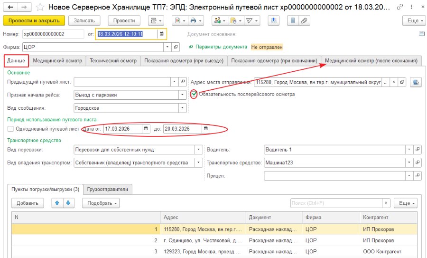This screenshot has width=427, height=258.
Task: Switch to the Данные tab
Action: [16, 60]
